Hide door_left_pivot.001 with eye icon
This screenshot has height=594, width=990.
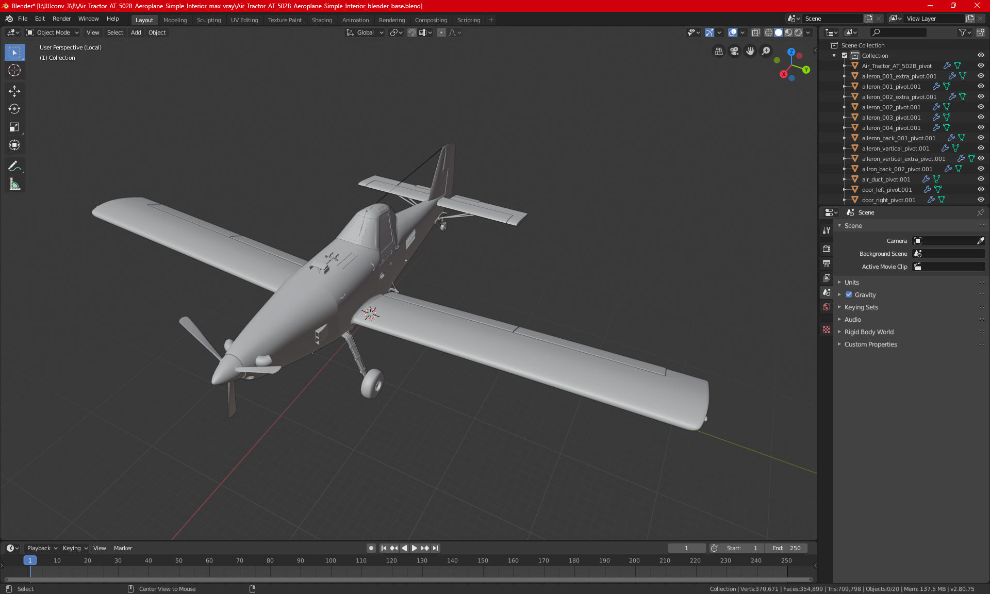tap(981, 189)
